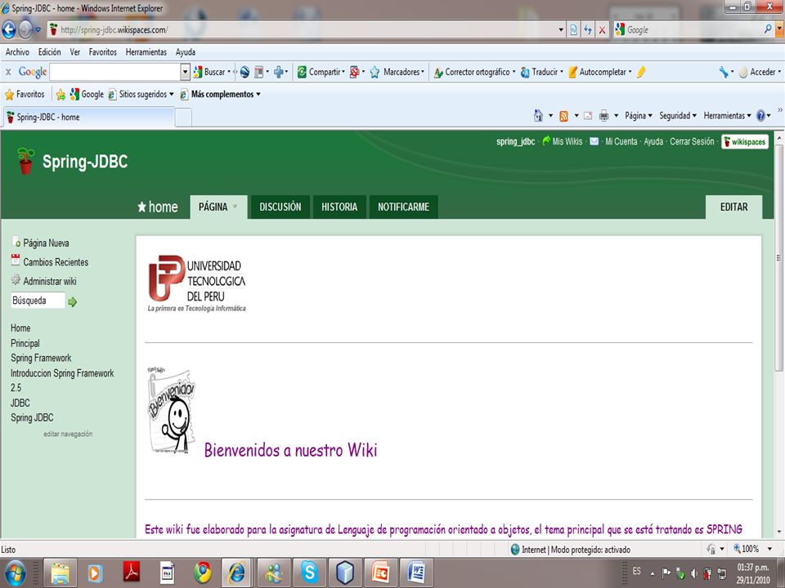Open Marcadores star on Google toolbar
Viewport: 785px width, 588px height.
[x=397, y=72]
